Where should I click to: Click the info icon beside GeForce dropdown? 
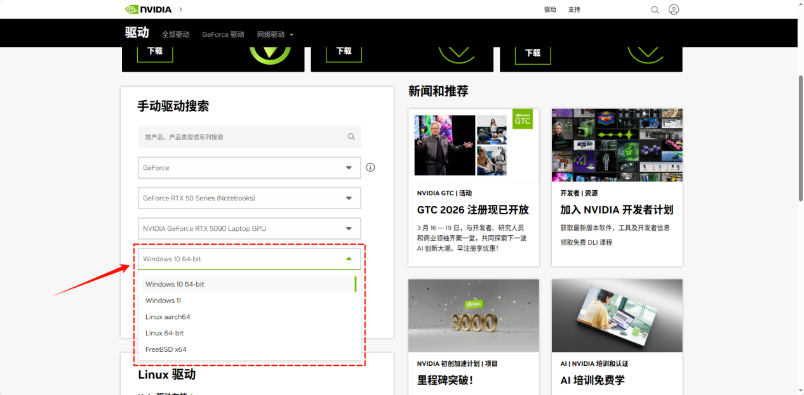point(371,167)
